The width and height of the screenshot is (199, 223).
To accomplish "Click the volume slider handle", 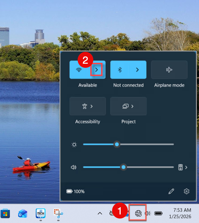I will tap(123, 167).
